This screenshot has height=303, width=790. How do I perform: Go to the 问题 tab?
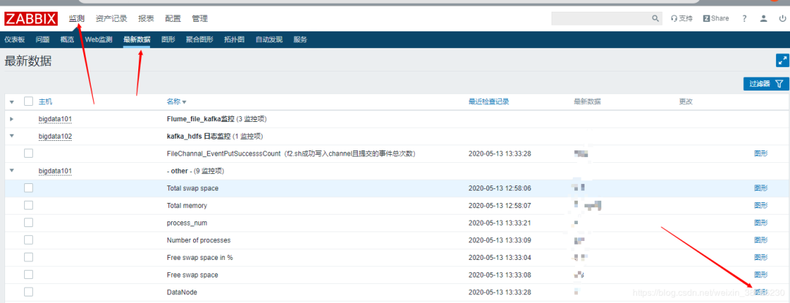tap(43, 39)
